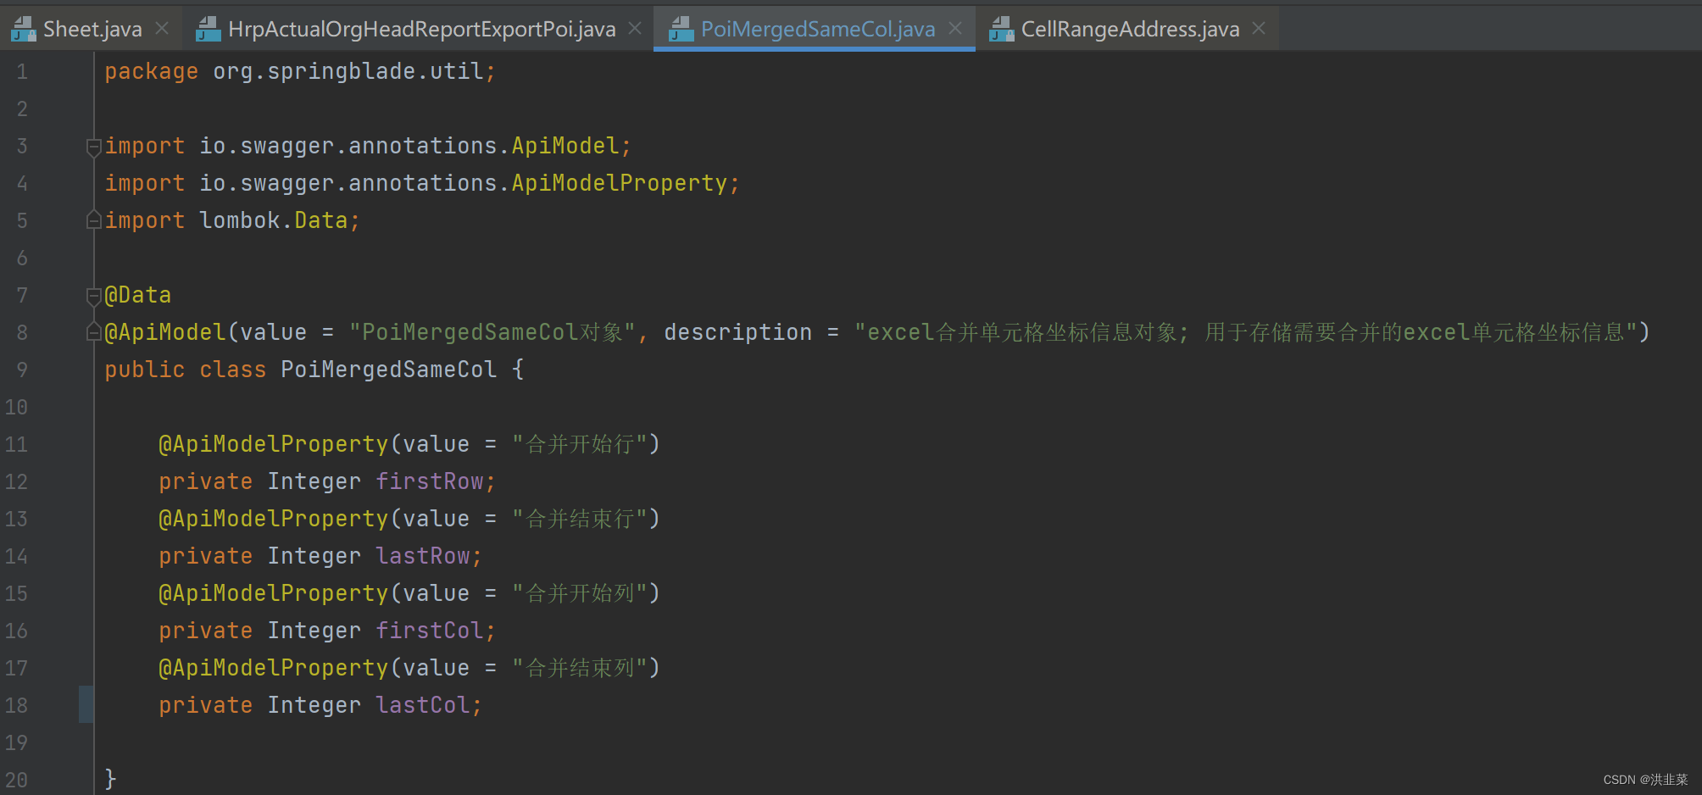Click the public keyword on line 9
The width and height of the screenshot is (1702, 795).
tap(144, 370)
